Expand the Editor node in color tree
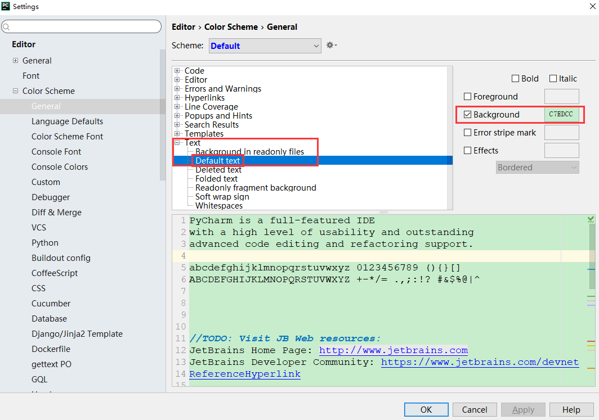The width and height of the screenshot is (599, 420). click(x=177, y=80)
